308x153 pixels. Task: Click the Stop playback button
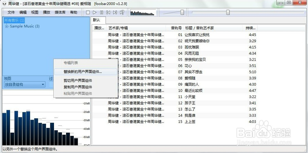88,12
